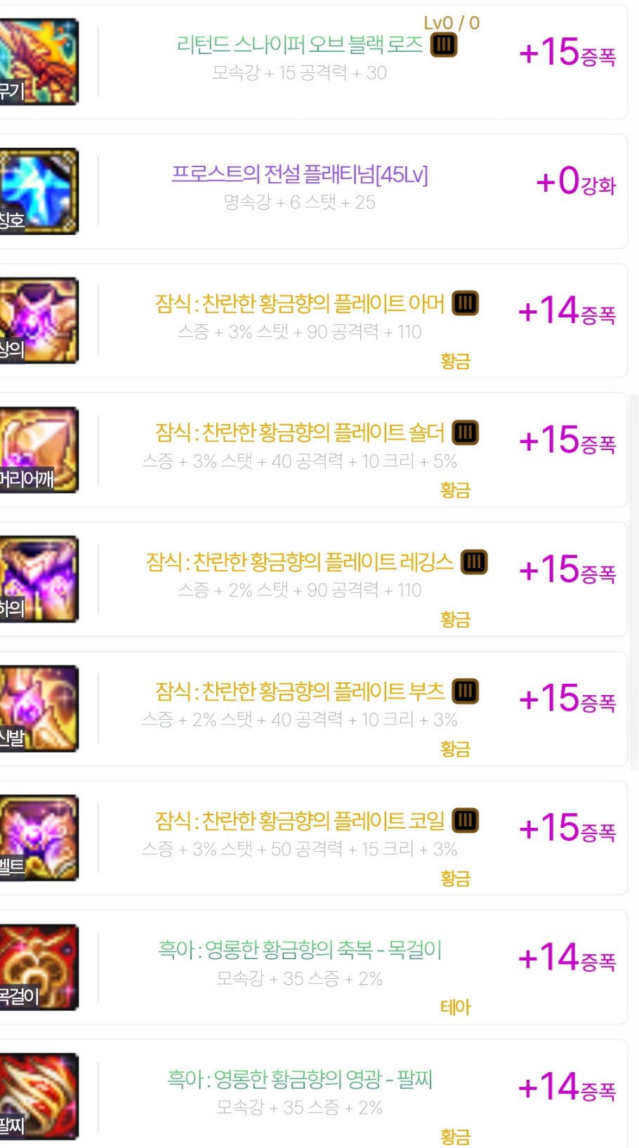This screenshot has height=1148, width=639.
Task: Click the bracelet icon (팔찌)
Action: pyautogui.click(x=39, y=1096)
